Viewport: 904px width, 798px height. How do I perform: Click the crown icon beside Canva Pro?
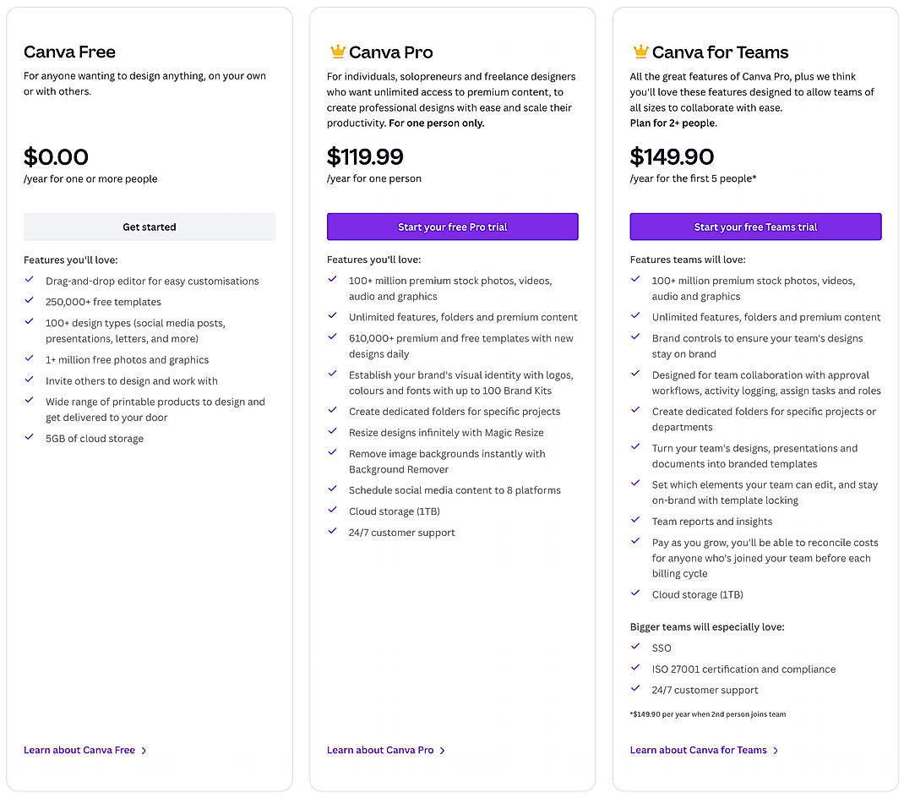point(337,51)
